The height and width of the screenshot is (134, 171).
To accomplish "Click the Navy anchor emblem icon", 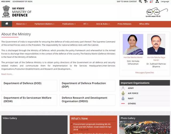I will coord(123,98).
